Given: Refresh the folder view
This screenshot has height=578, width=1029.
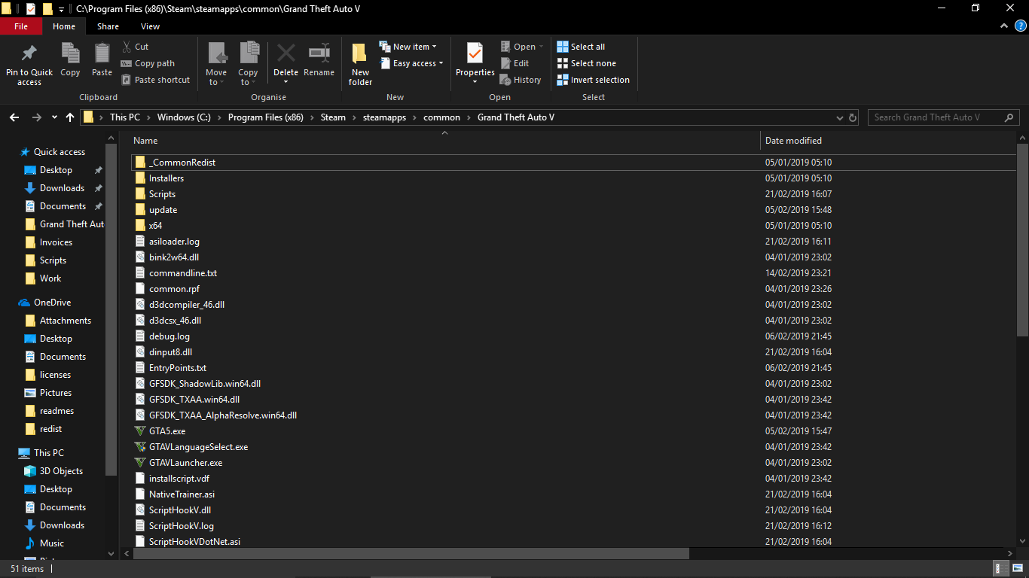Looking at the screenshot, I should pos(853,117).
